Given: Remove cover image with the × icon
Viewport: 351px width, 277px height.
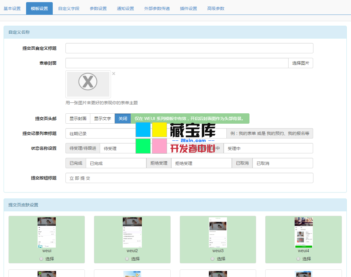Looking at the screenshot, I should (114, 74).
